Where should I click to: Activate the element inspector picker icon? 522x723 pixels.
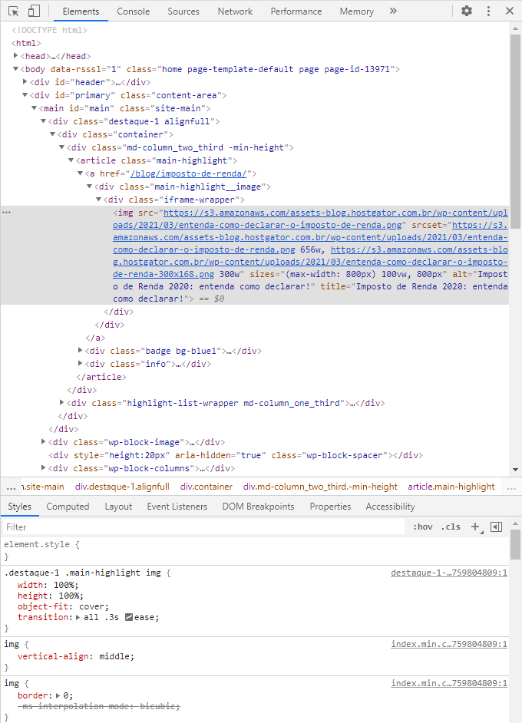click(14, 12)
